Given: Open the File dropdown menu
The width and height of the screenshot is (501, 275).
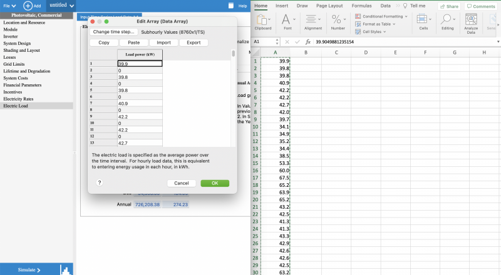Looking at the screenshot, I should [9, 5].
